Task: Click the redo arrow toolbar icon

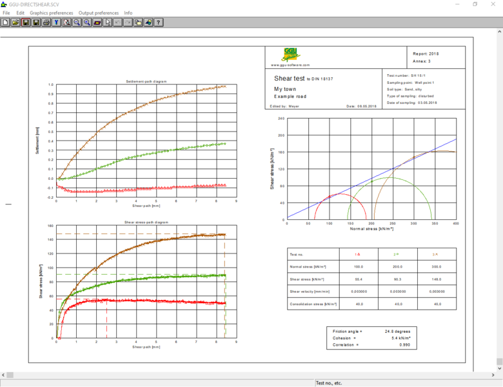Action: point(128,23)
